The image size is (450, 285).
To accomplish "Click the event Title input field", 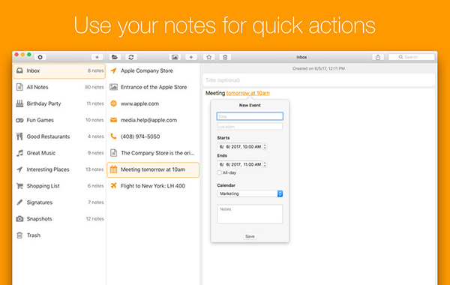I will click(x=250, y=116).
